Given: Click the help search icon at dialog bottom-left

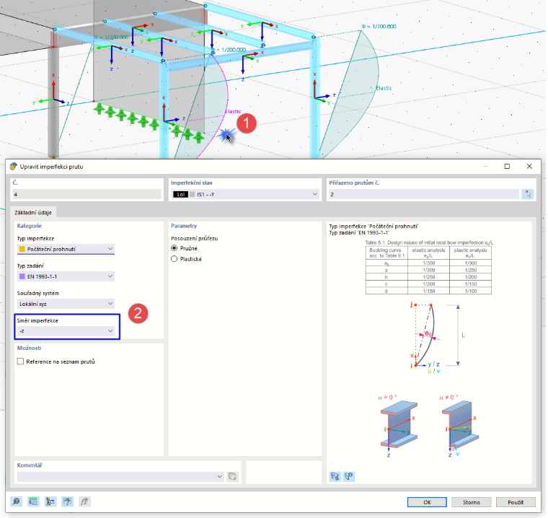Looking at the screenshot, I should (x=16, y=501).
